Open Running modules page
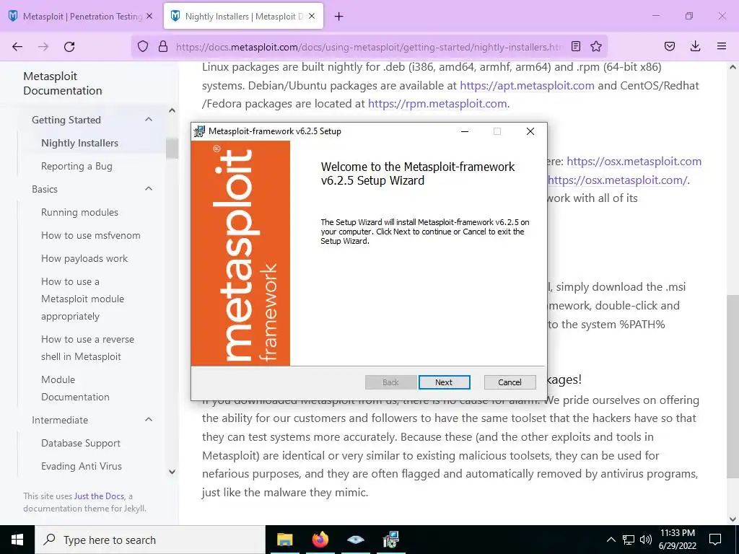This screenshot has width=739, height=554. pyautogui.click(x=79, y=213)
